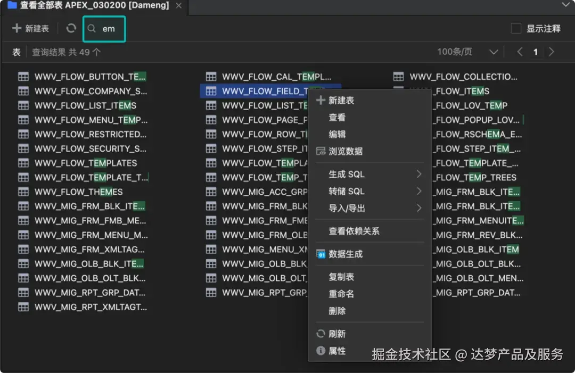Open the tab list chevron at top right
This screenshot has width=575, height=373.
coord(566,5)
